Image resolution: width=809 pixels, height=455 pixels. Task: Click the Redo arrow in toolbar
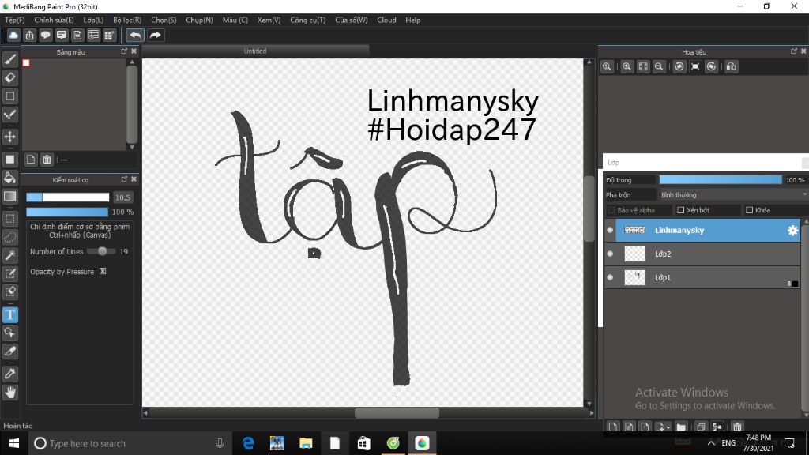pyautogui.click(x=155, y=35)
